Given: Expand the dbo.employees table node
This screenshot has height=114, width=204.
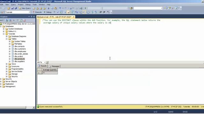Looking at the screenshot, I should pyautogui.click(x=10, y=51).
